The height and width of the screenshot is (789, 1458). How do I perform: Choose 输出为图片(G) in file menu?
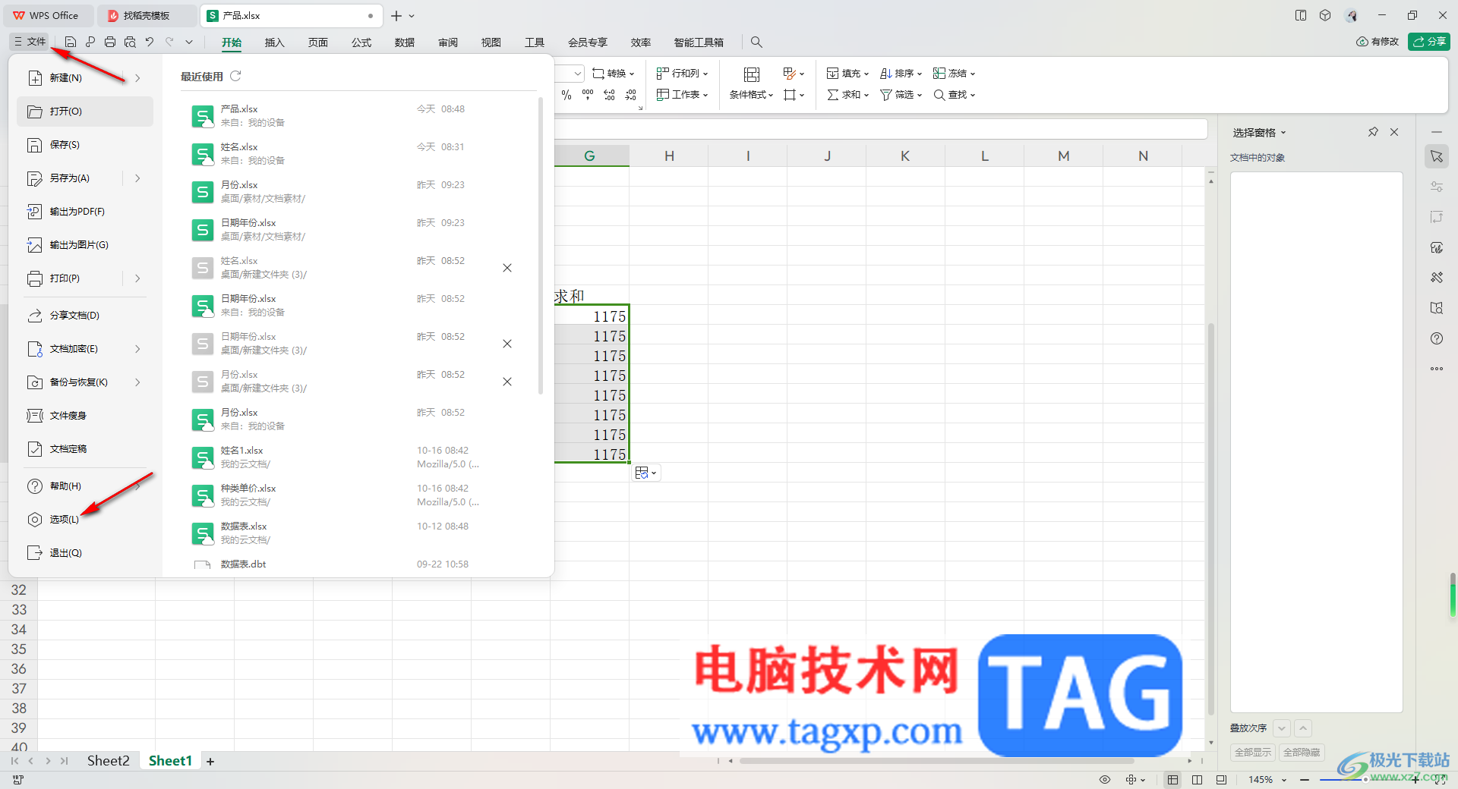pos(84,245)
